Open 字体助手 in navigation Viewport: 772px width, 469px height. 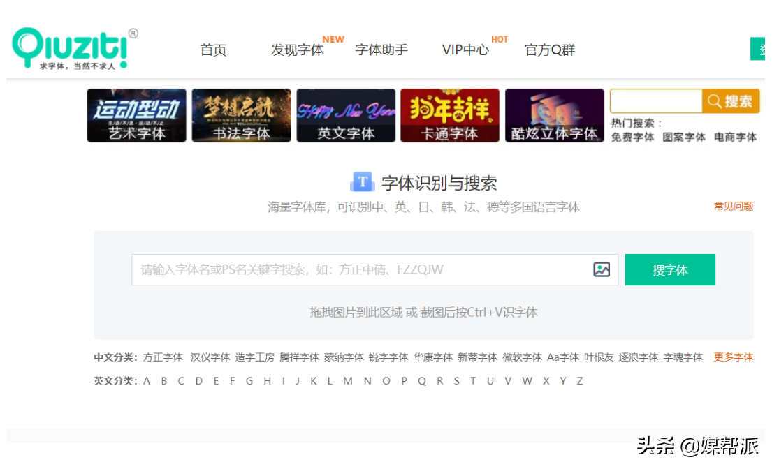(381, 50)
